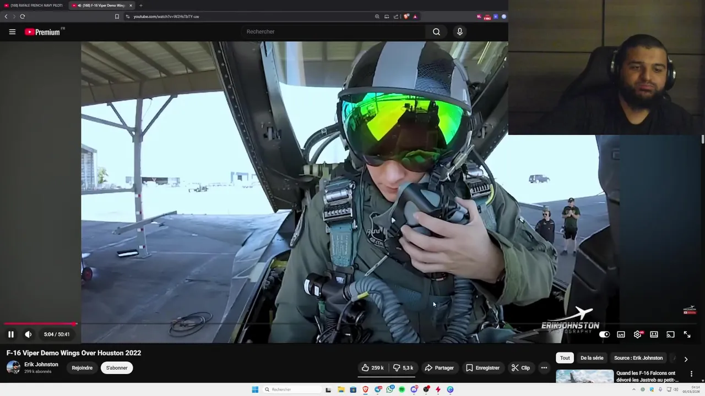
Task: Show hidden system tray icons
Action: [x=633, y=389]
